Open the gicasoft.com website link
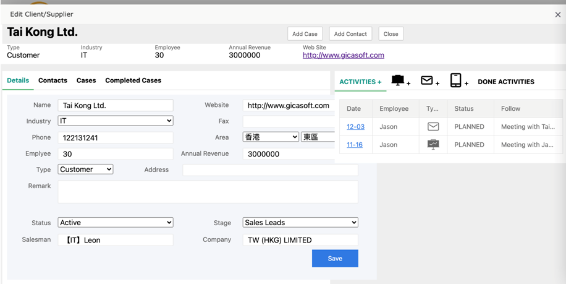The height and width of the screenshot is (284, 566). tap(343, 55)
